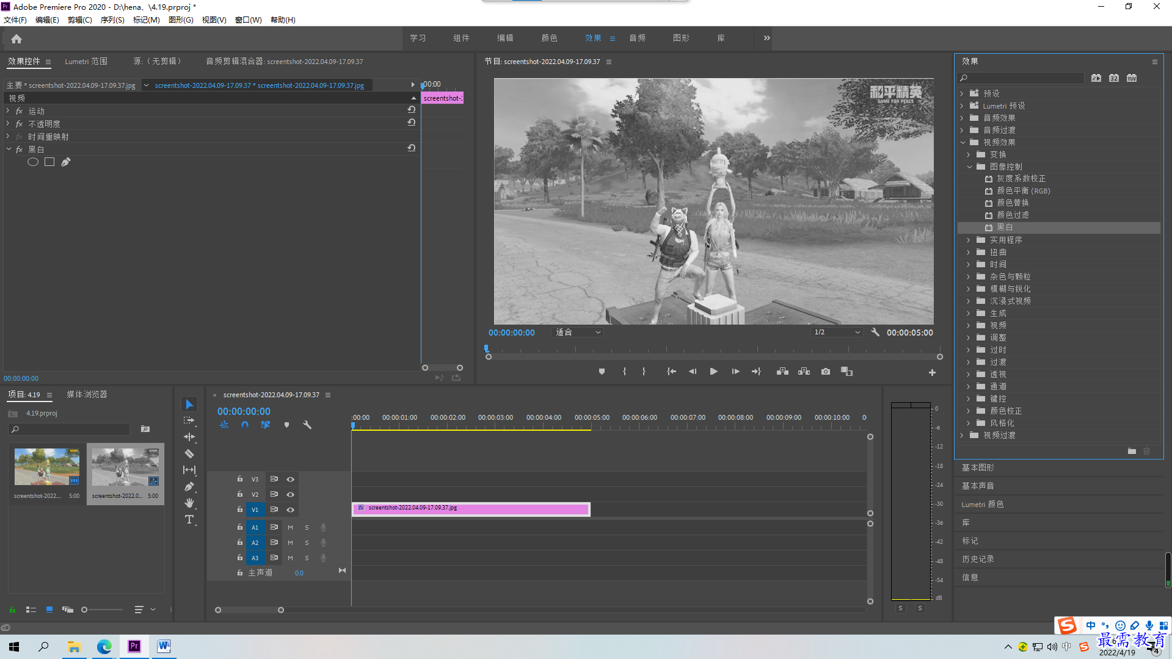Open program monitor settings wrench
This screenshot has height=659, width=1172.
click(x=875, y=333)
